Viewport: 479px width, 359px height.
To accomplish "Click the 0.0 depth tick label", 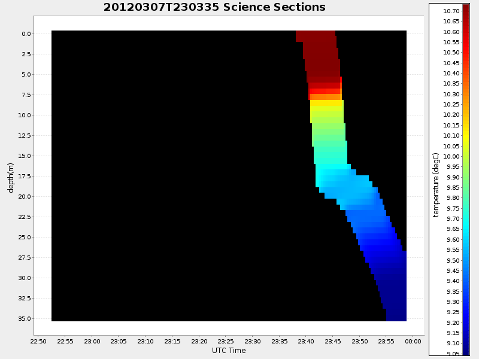I will [x=26, y=34].
